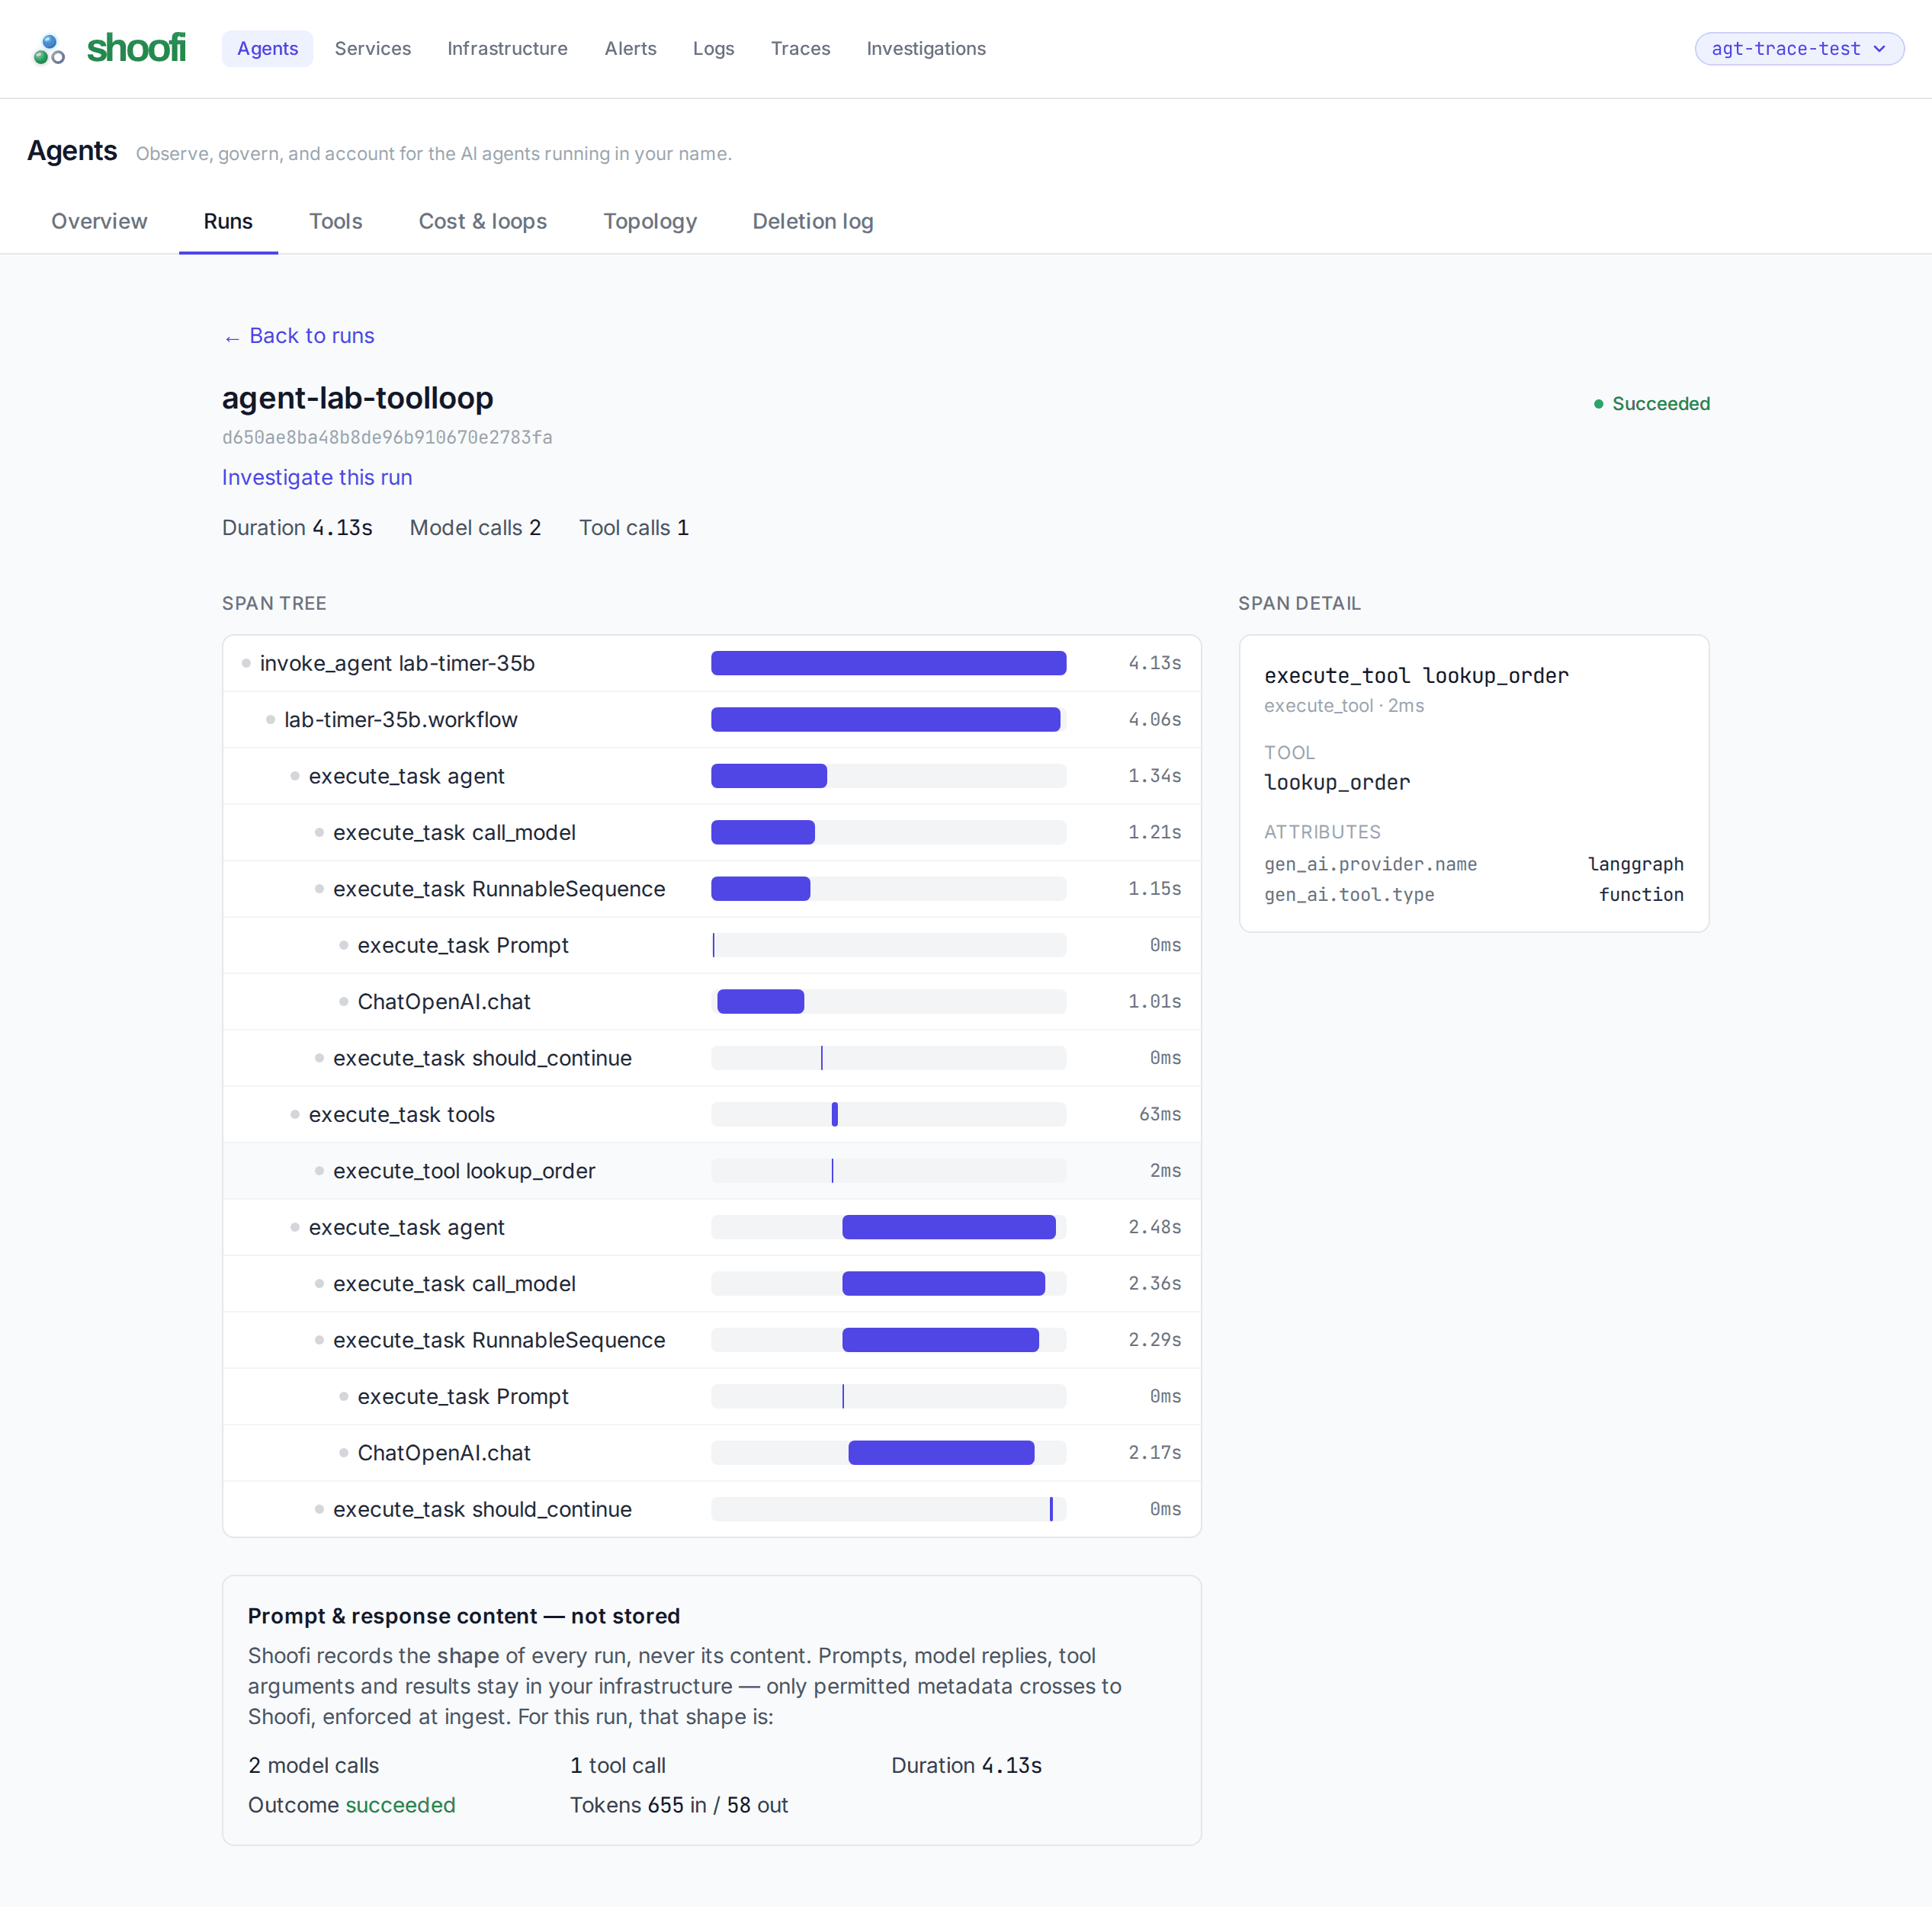Open Investigations in top navigation
Viewport: 1932px width, 1907px height.
926,49
